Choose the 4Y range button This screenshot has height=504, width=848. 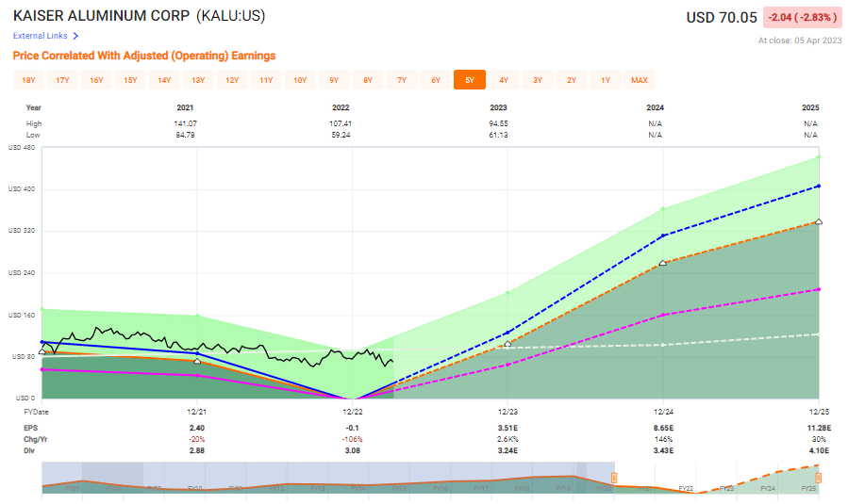pyautogui.click(x=504, y=80)
